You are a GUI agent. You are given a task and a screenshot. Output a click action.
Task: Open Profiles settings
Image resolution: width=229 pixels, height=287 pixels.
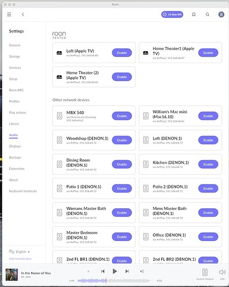14,101
